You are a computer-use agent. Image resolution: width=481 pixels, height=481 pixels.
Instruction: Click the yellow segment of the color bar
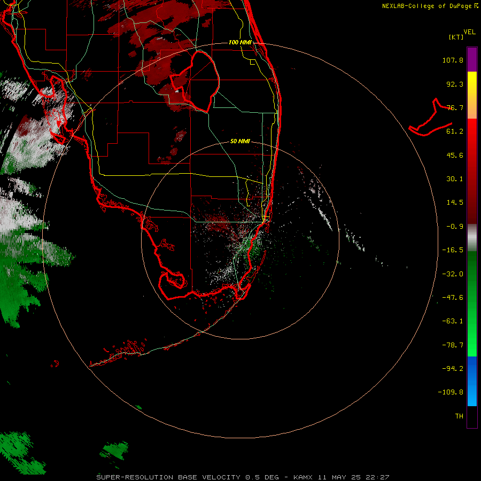(x=472, y=83)
